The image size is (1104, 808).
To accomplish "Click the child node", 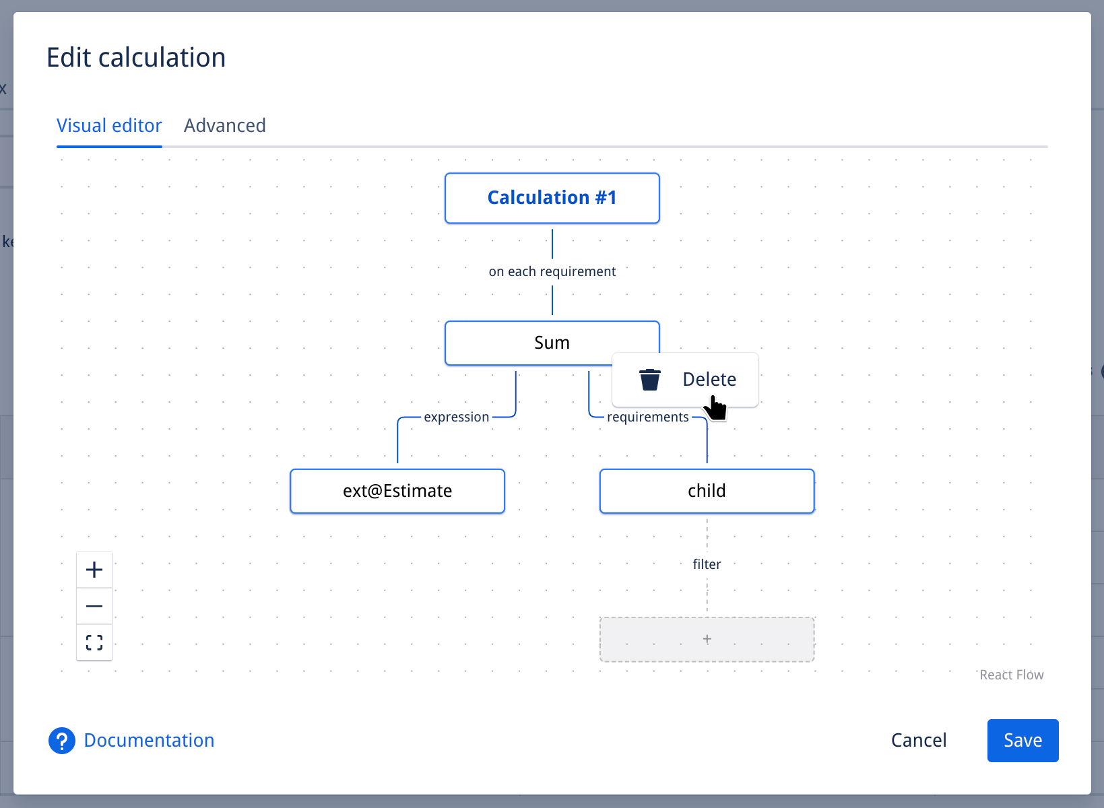I will point(707,491).
